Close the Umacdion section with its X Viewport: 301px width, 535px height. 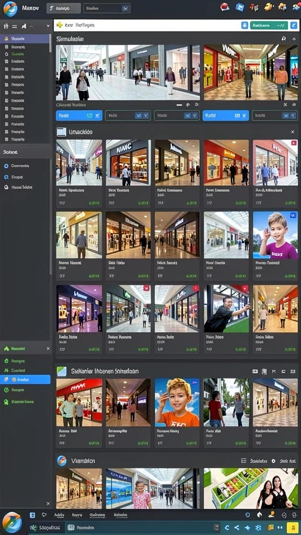coord(293,132)
